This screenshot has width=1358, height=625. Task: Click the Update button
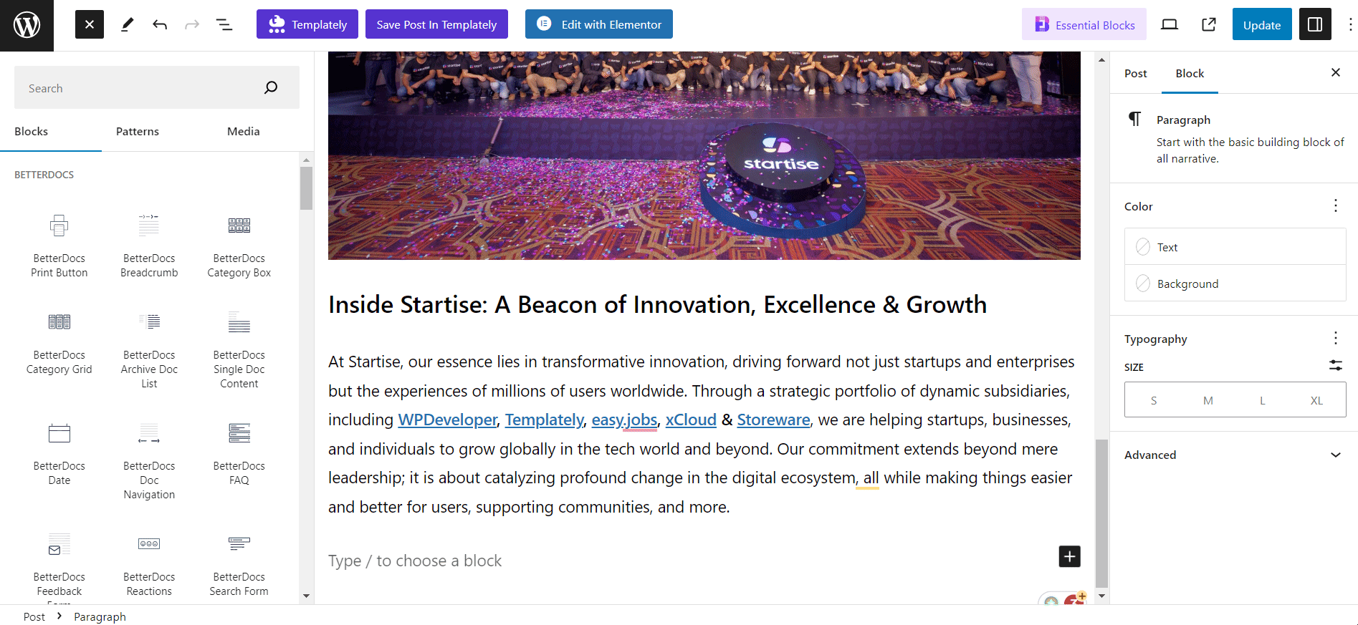[x=1261, y=25]
